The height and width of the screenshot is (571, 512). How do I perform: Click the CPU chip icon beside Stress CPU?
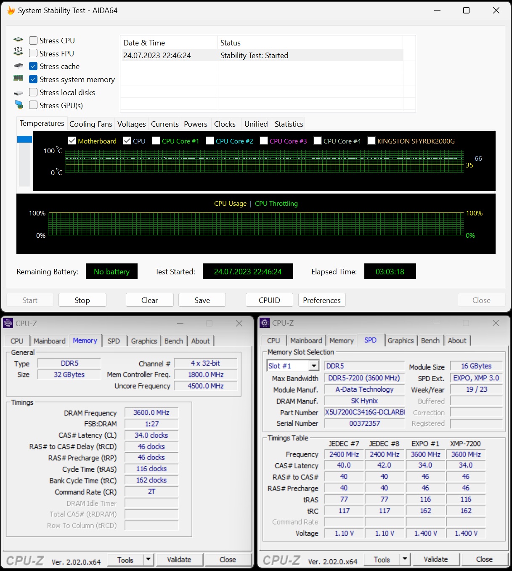pyautogui.click(x=19, y=40)
